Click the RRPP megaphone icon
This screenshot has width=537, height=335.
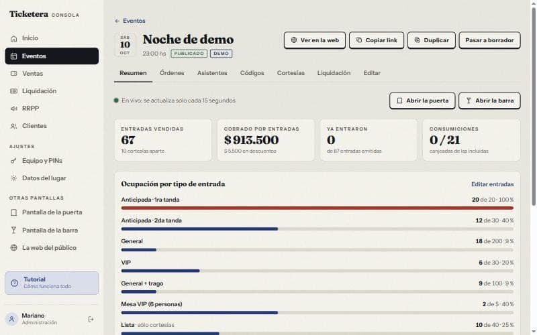(13, 109)
